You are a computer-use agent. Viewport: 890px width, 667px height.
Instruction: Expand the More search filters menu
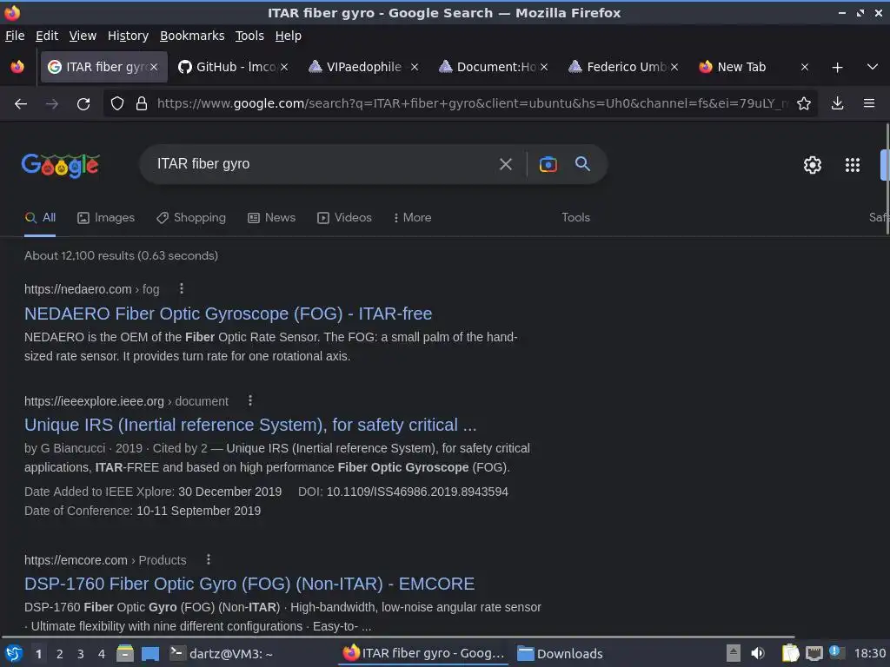pyautogui.click(x=413, y=218)
